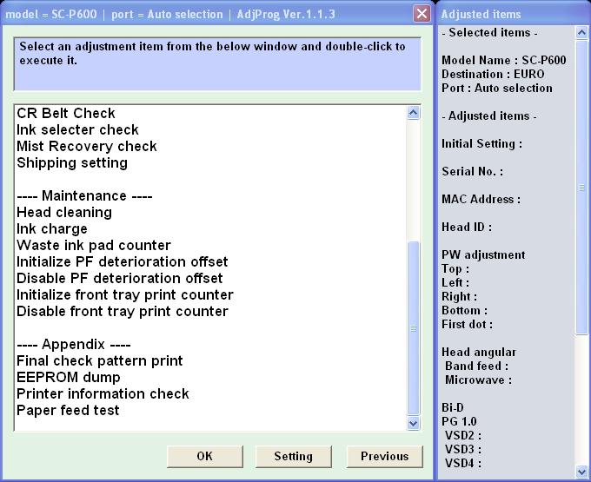Select Initialize PF deterioration offset
Screen dimensions: 591x482
(123, 262)
